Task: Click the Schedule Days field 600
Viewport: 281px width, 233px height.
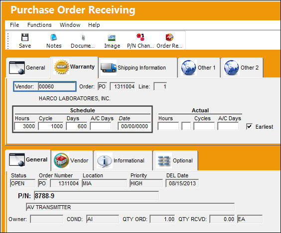Action: (77, 126)
